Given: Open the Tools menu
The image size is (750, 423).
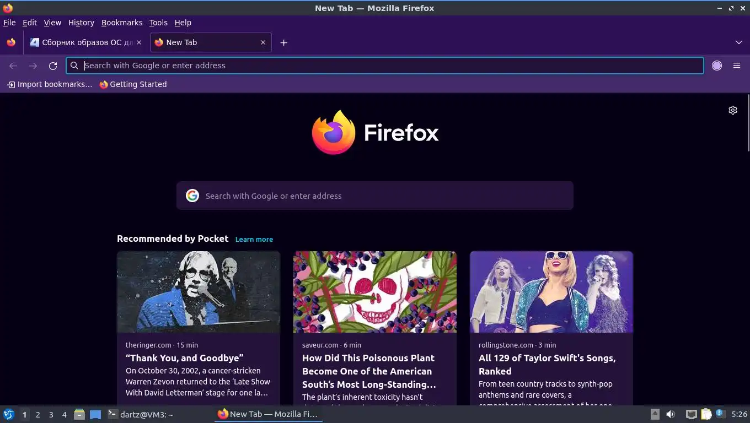Looking at the screenshot, I should click(158, 23).
